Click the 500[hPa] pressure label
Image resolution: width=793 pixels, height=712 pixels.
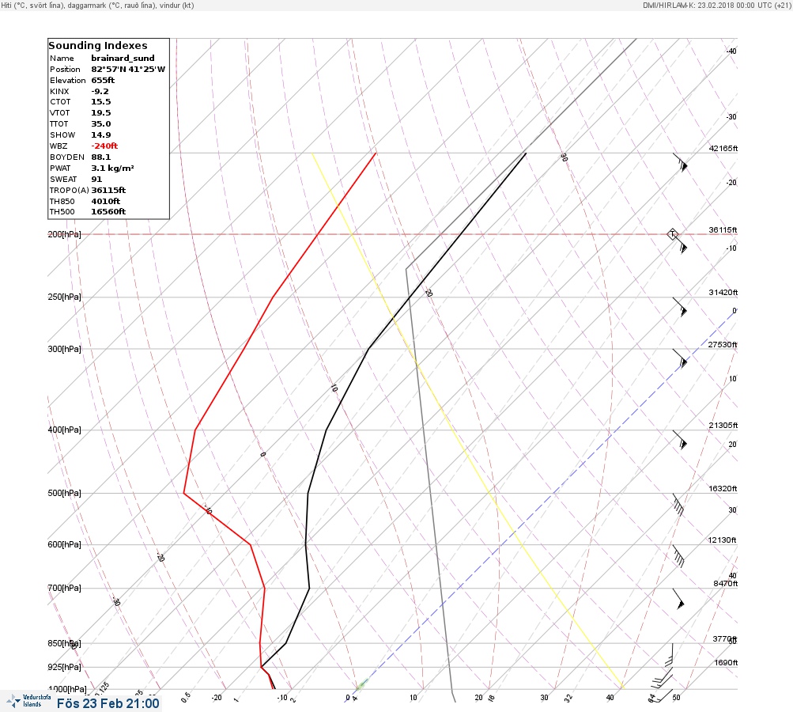[64, 494]
